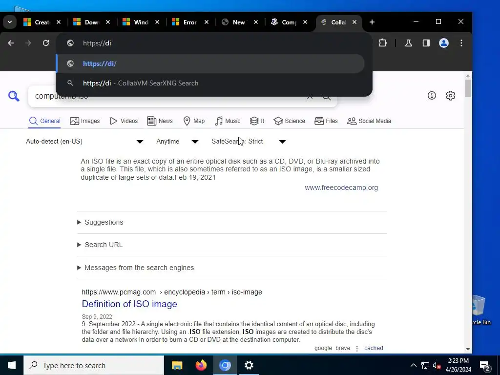This screenshot has height=375, width=500.
Task: Select the Map search category
Action: coord(194,121)
